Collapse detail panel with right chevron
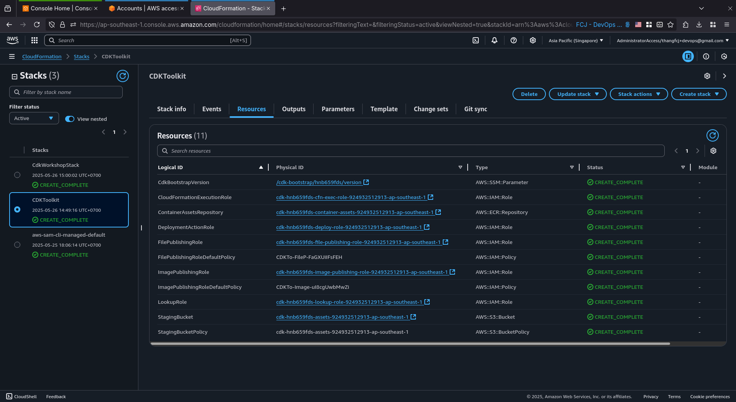The width and height of the screenshot is (736, 402). (724, 76)
